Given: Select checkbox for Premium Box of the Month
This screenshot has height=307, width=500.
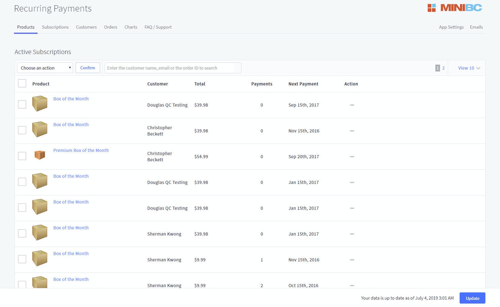Looking at the screenshot, I should [22, 156].
